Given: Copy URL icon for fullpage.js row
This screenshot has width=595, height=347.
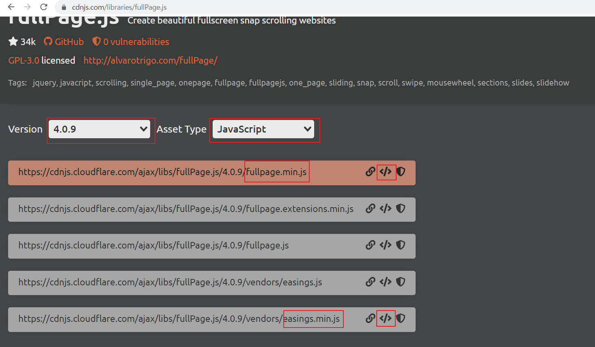Looking at the screenshot, I should click(370, 245).
